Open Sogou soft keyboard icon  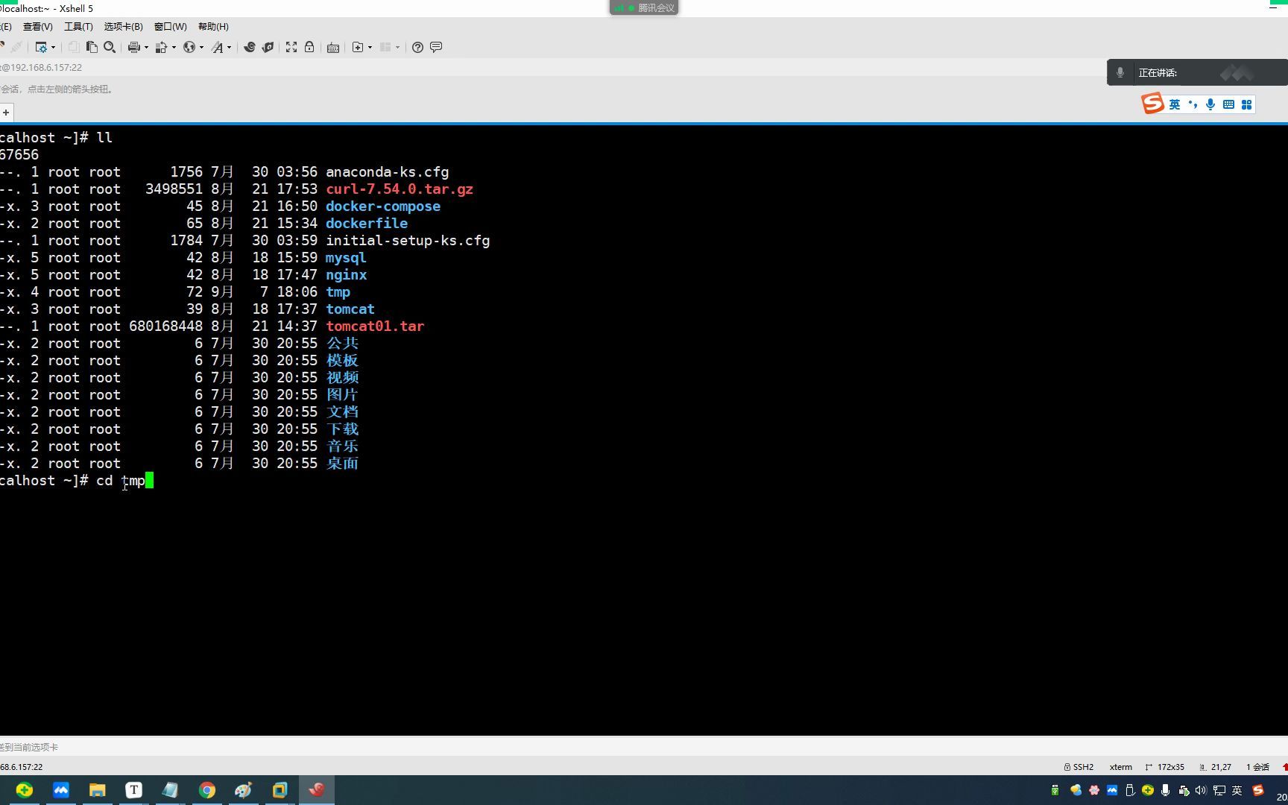click(1228, 104)
